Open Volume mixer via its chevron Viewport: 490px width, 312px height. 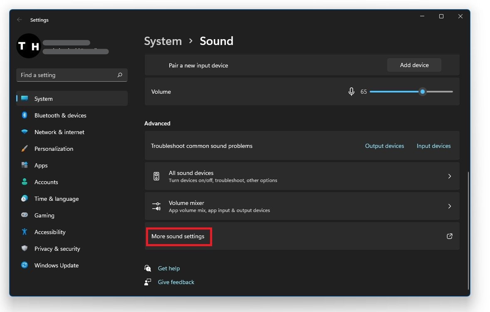[x=449, y=206]
